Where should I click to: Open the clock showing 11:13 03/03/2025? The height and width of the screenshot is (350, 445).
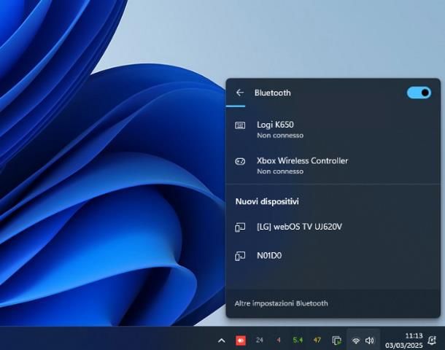(x=404, y=341)
